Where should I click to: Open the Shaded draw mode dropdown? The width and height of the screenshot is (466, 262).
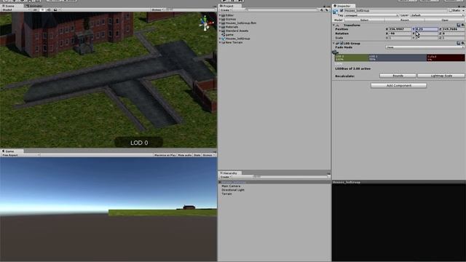coord(15,9)
